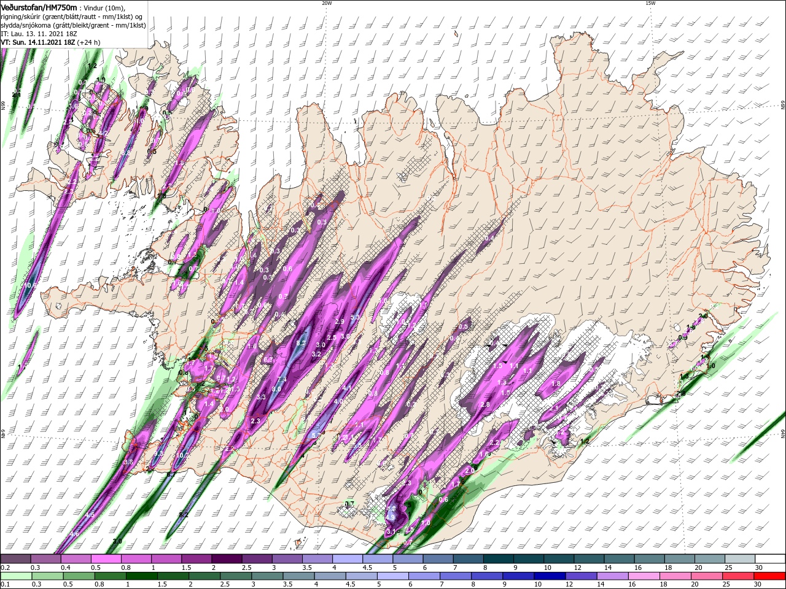
Task: Click the 20W longitude label
Action: tap(326, 3)
